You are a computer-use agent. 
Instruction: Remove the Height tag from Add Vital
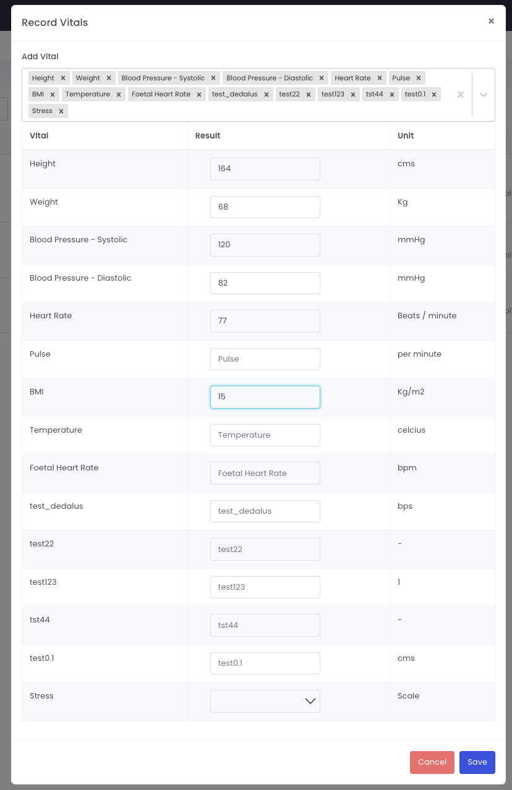pos(63,79)
